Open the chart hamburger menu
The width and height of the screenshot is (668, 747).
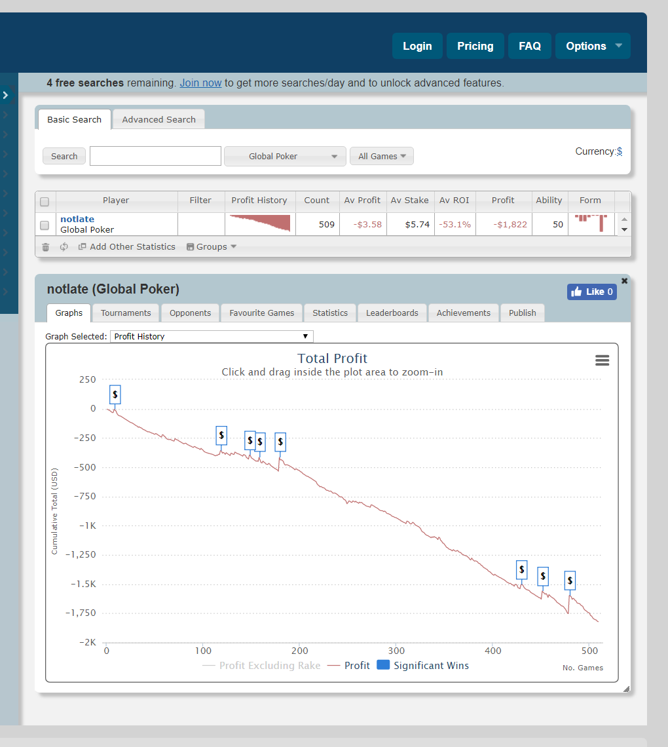pos(602,360)
